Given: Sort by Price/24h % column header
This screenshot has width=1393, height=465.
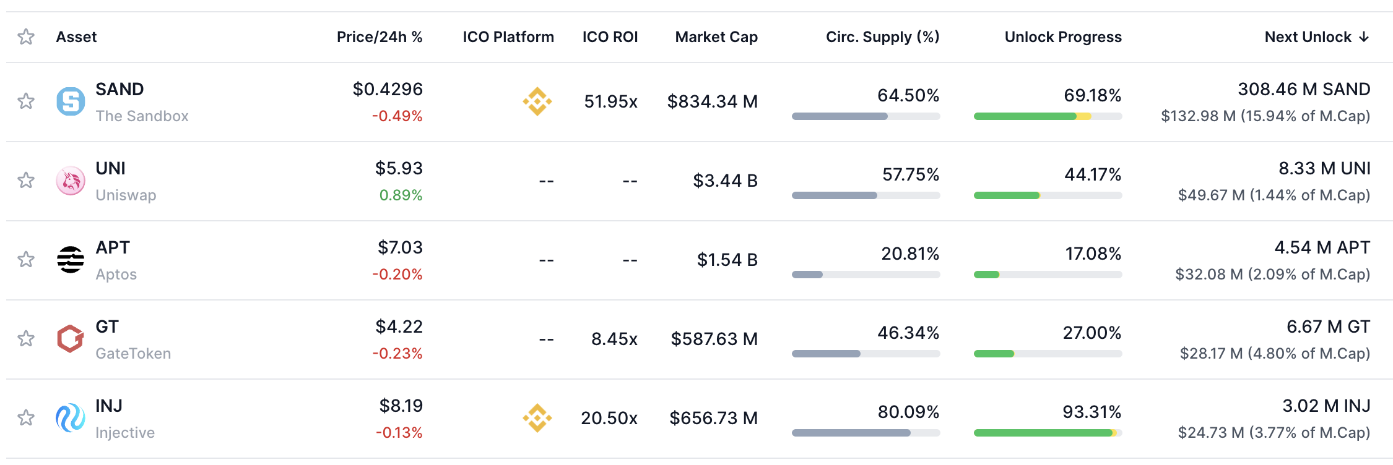Looking at the screenshot, I should pyautogui.click(x=380, y=37).
